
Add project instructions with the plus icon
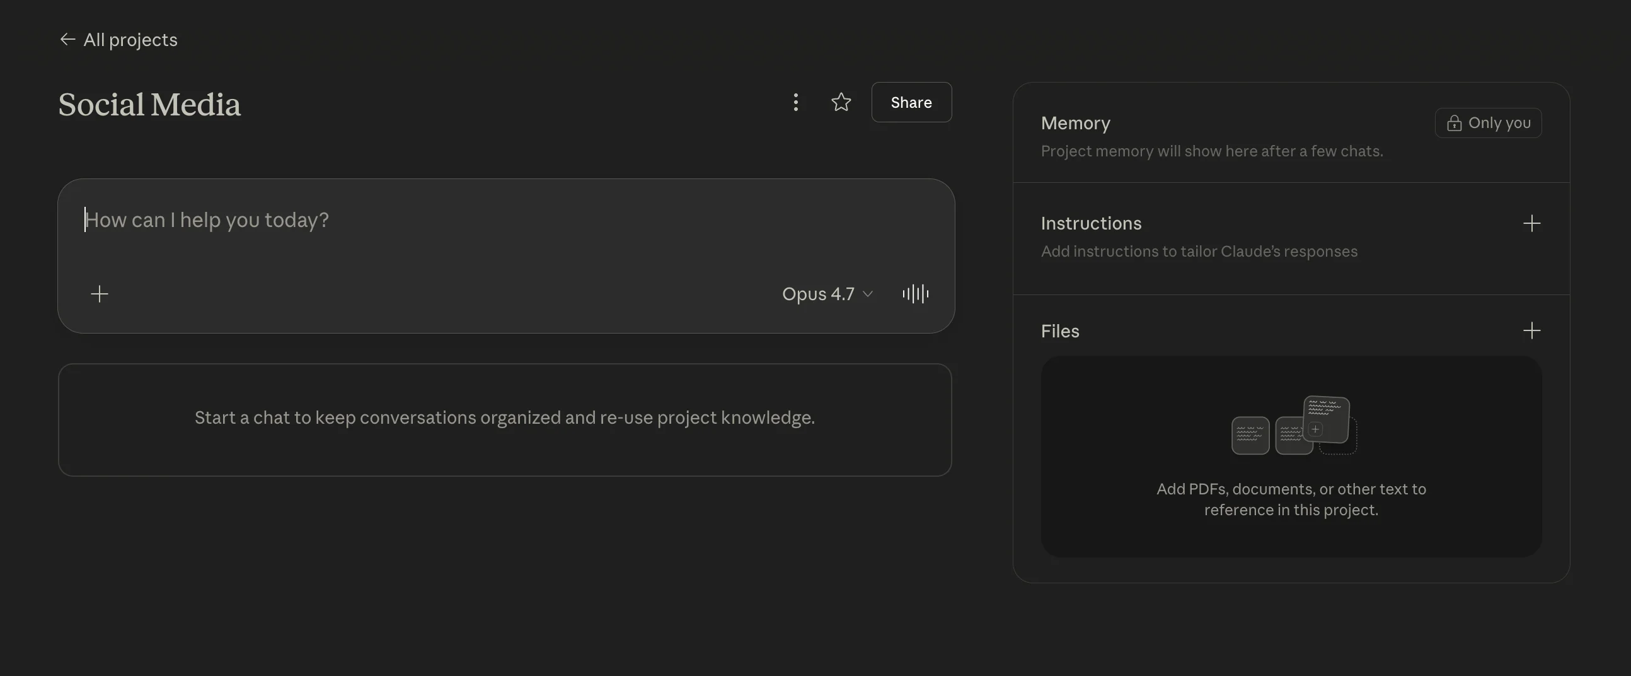click(x=1531, y=224)
